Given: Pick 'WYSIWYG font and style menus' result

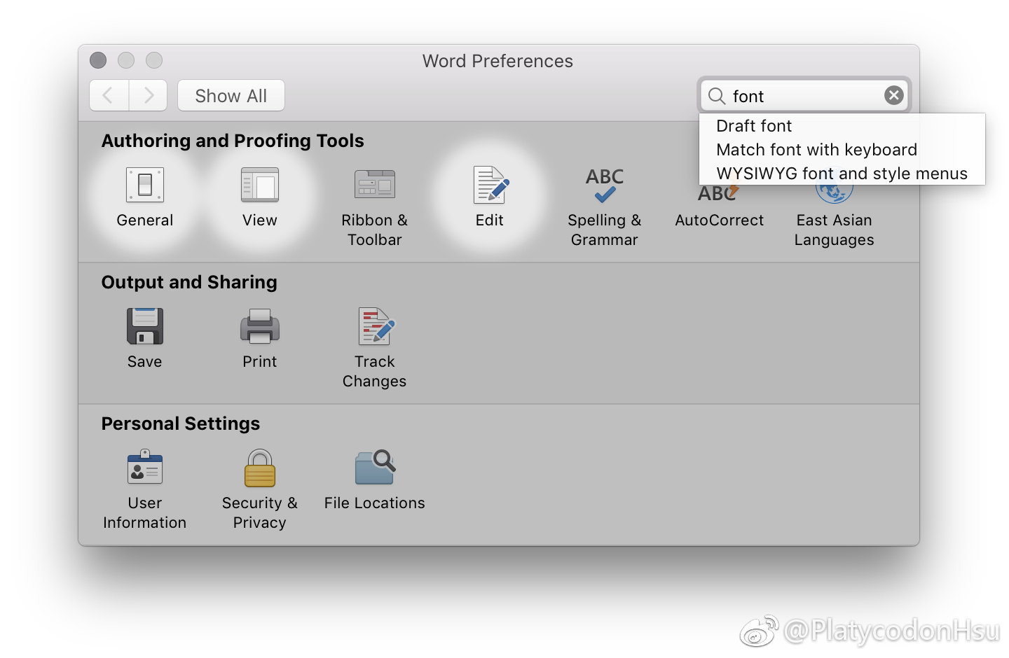Looking at the screenshot, I should click(842, 174).
